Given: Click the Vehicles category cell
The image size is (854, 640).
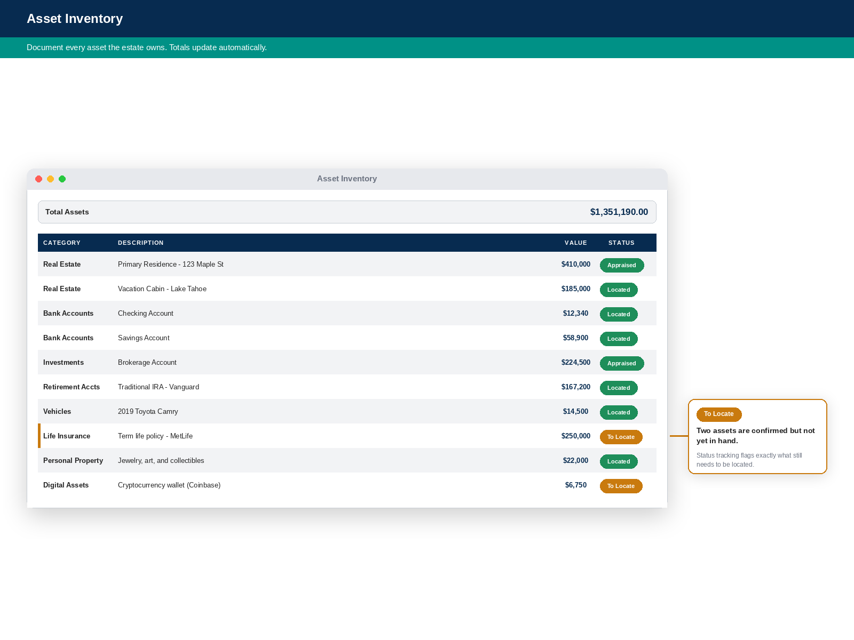Looking at the screenshot, I should pos(57,412).
